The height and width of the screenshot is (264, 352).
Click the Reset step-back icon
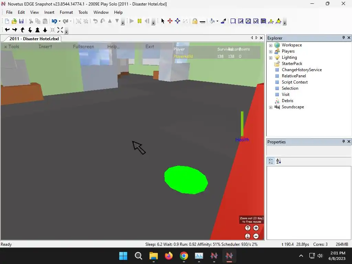147,21
